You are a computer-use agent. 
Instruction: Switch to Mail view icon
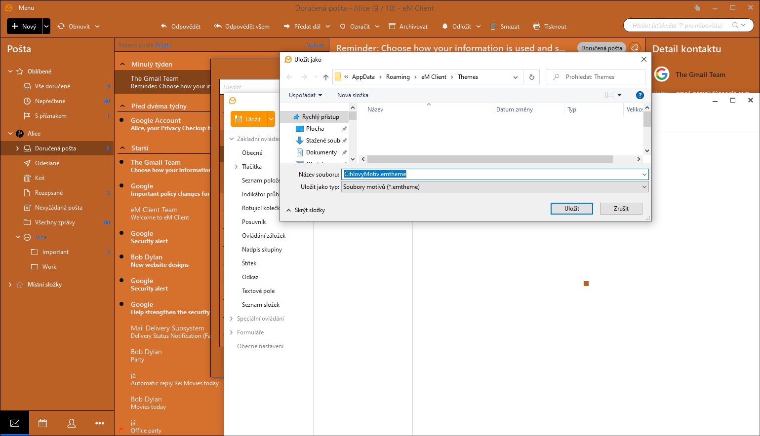click(15, 423)
